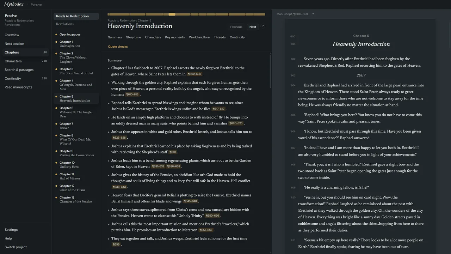The width and height of the screenshot is (451, 254).
Task: Click the question mark next to Manuscript ¶600–659
Action: tap(313, 14)
